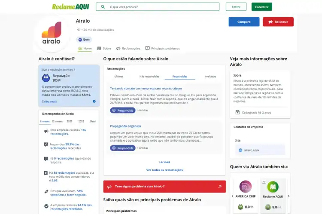Click the Entrar button
This screenshot has width=322, height=214.
click(236, 7)
